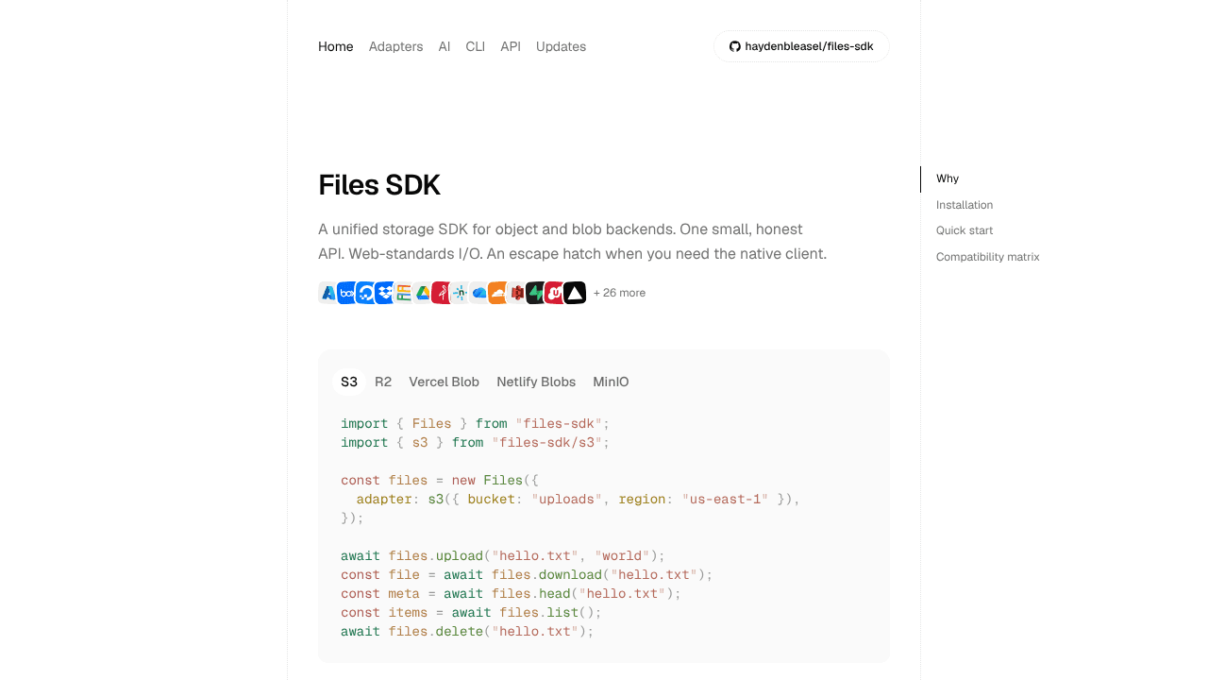Click the GitHub octocat icon
The image size is (1208, 680).
pyautogui.click(x=735, y=46)
